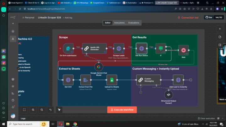
Task: Open the AM user avatar menu
Action: pyautogui.click(x=13, y=116)
